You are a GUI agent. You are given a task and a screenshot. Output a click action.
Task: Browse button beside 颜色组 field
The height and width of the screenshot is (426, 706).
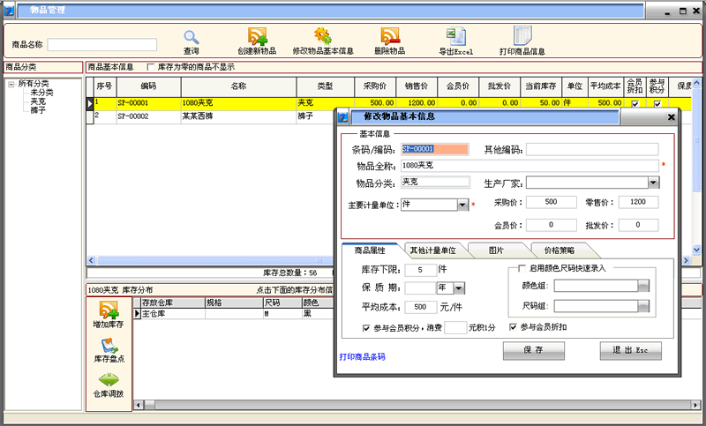pyautogui.click(x=643, y=286)
